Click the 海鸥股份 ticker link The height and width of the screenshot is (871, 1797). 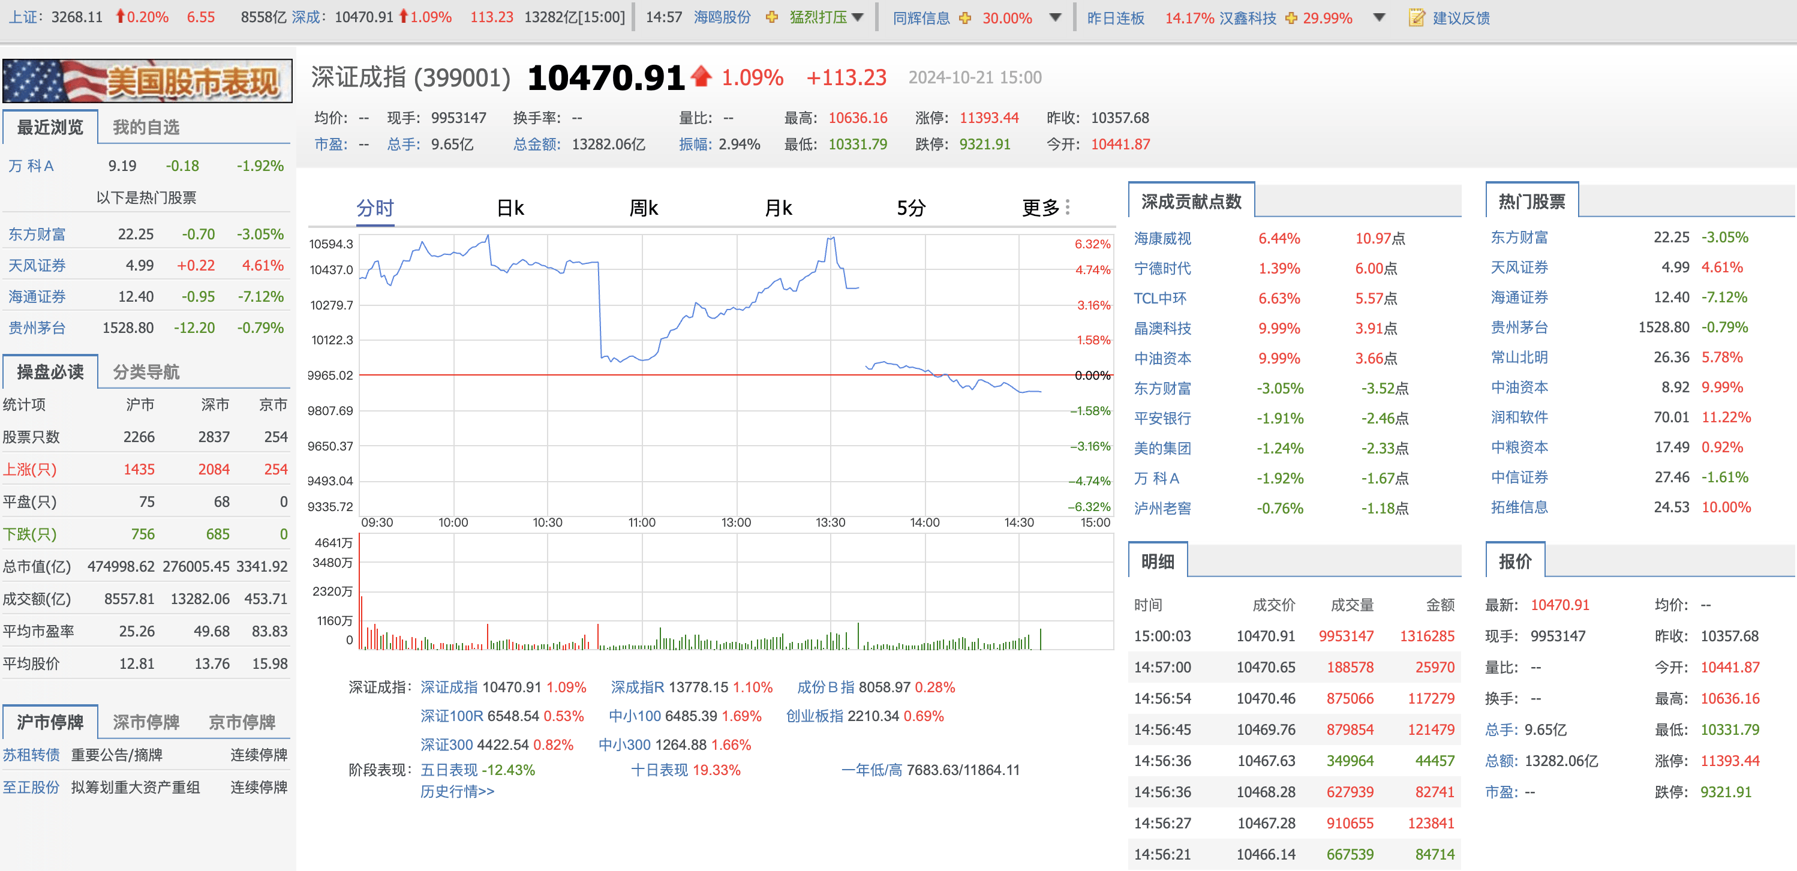point(722,17)
